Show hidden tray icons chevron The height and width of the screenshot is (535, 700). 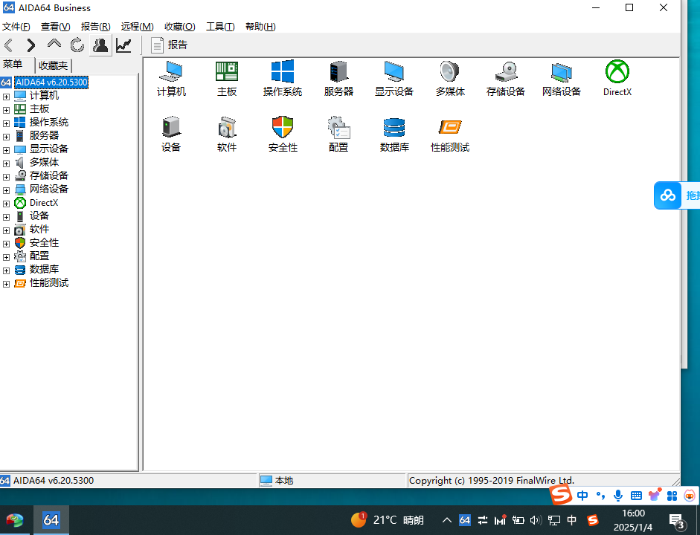coord(447,520)
